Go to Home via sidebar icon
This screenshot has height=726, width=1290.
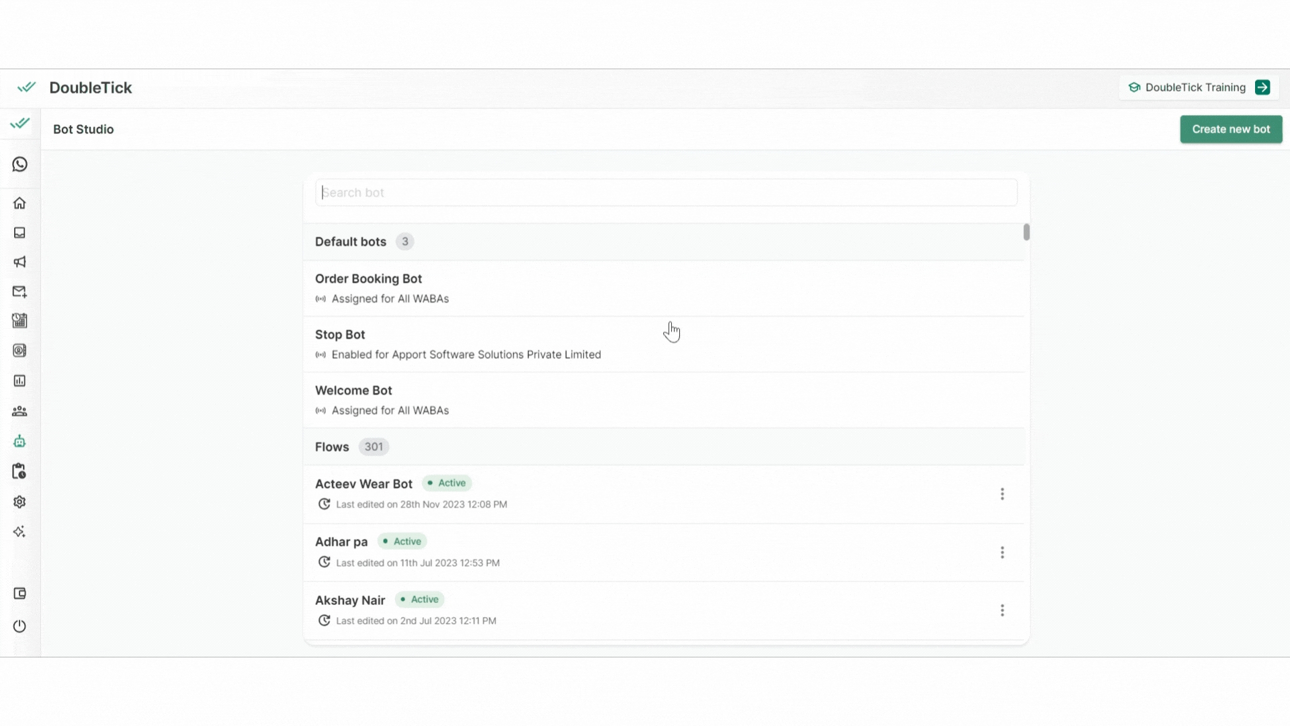click(x=19, y=203)
